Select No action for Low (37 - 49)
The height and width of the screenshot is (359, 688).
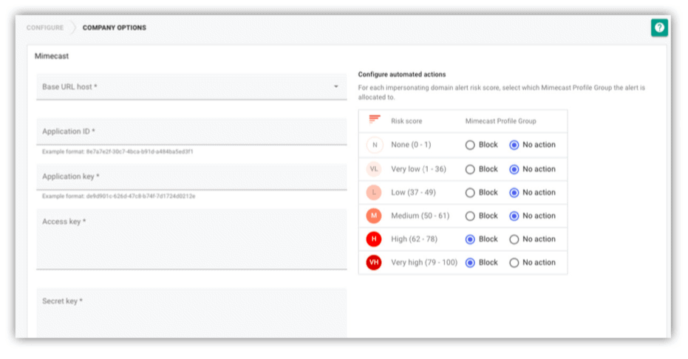pyautogui.click(x=514, y=193)
